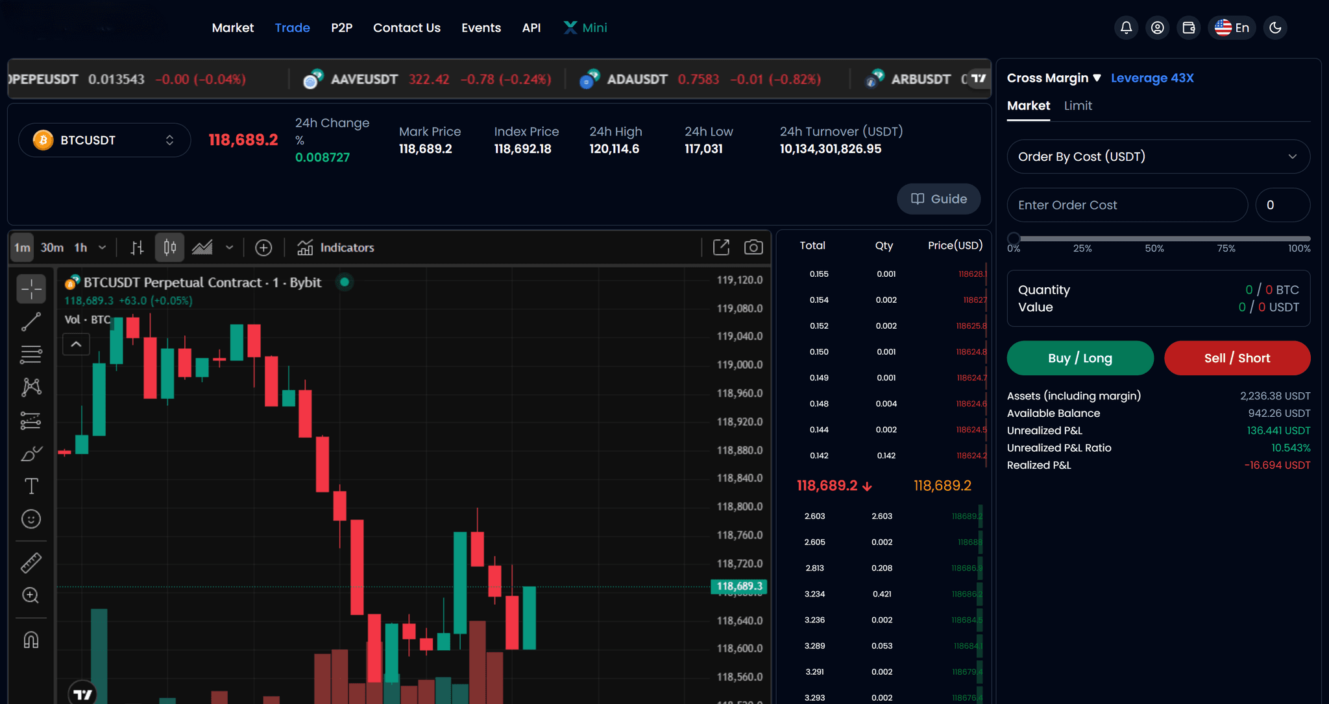This screenshot has width=1329, height=704.
Task: Open the Guide button
Action: [x=938, y=199]
